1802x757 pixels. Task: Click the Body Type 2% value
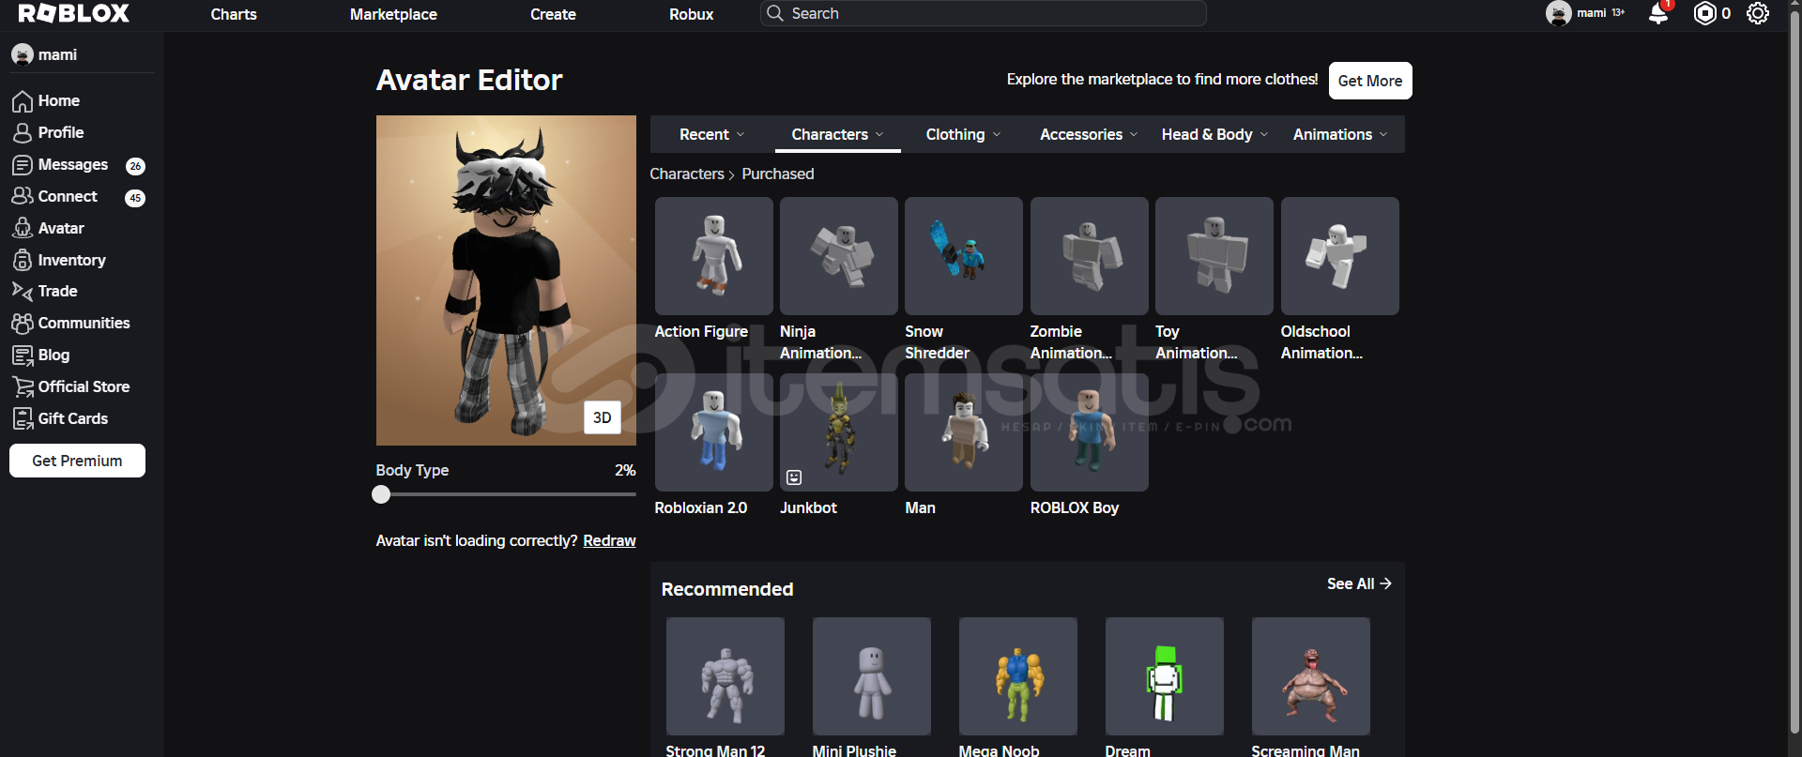click(625, 470)
